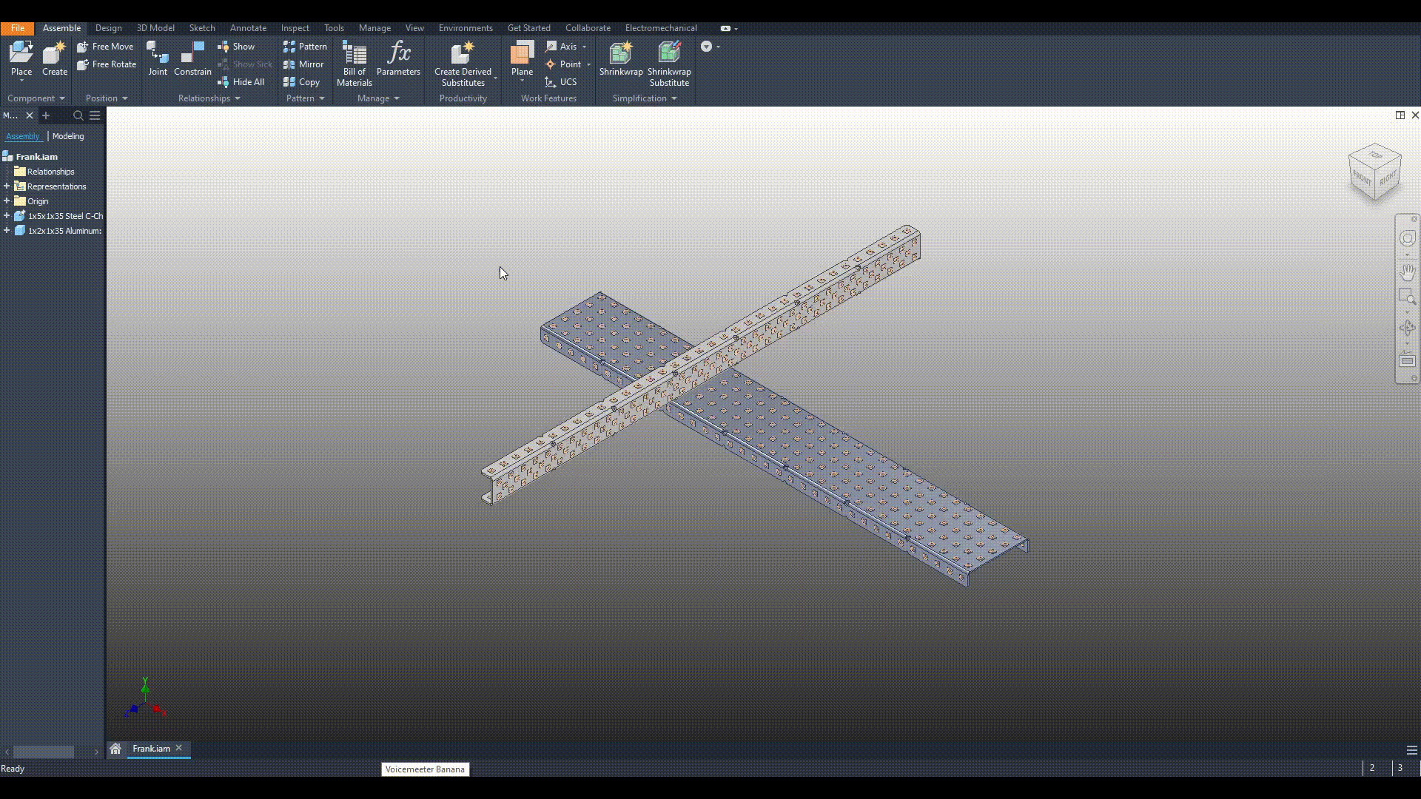1421x799 pixels.
Task: Close the Frank.iam document tab
Action: 178,748
